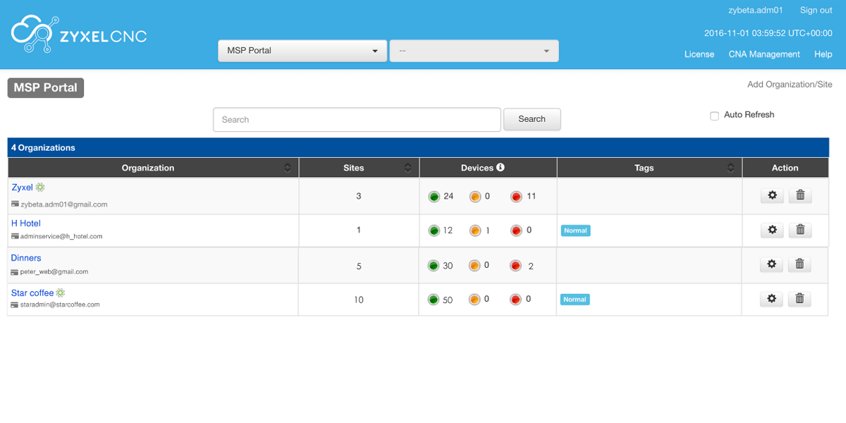Open settings gear for Dinners organization
Screen dimensions: 846x423
[771, 264]
